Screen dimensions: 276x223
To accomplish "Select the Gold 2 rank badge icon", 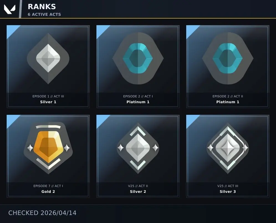I will (48, 148).
